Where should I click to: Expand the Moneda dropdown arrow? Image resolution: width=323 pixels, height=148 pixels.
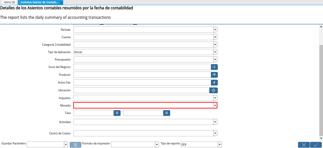coord(215,105)
